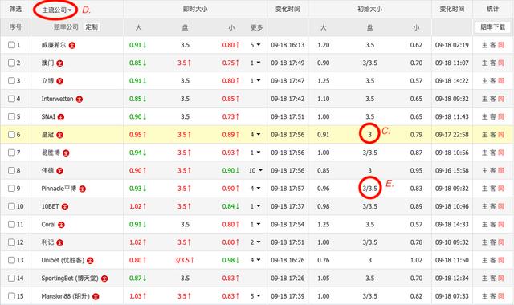
Task: Click the red badge icon beside Interwetten
Action: [x=80, y=99]
